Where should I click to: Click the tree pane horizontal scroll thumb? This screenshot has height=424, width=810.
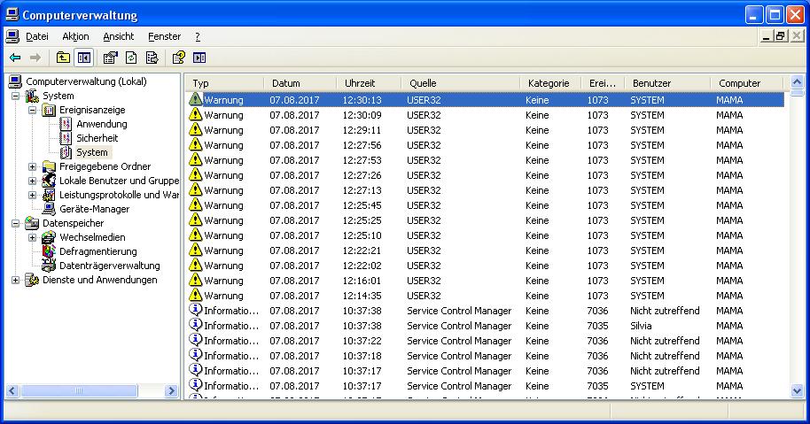click(x=79, y=391)
